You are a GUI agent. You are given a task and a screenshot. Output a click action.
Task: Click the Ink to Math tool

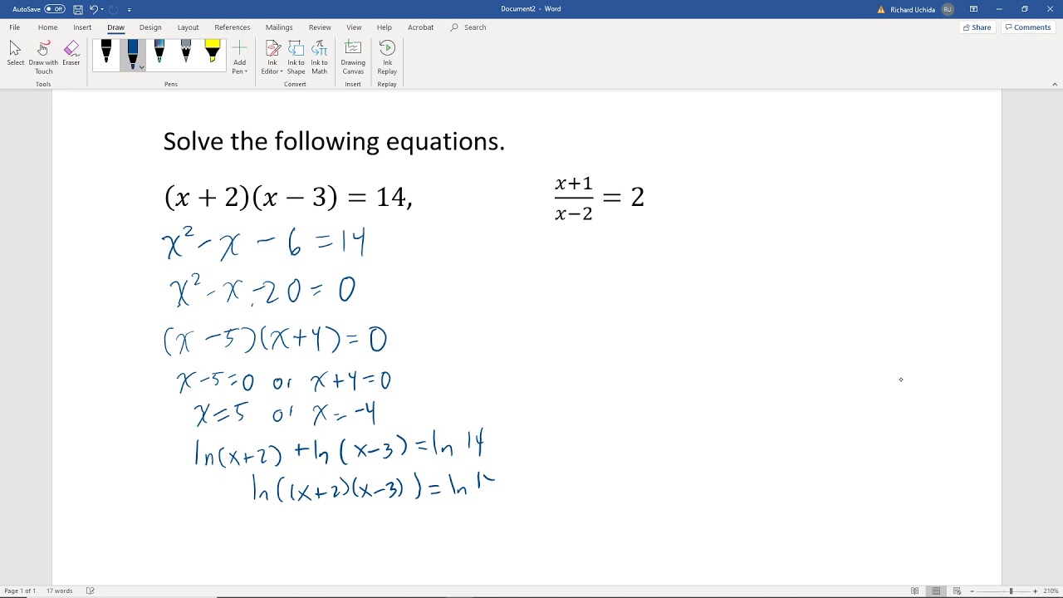[x=320, y=57]
